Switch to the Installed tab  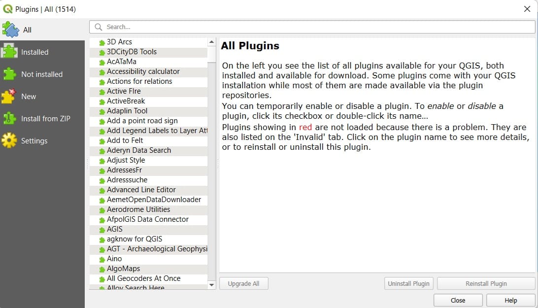point(42,52)
